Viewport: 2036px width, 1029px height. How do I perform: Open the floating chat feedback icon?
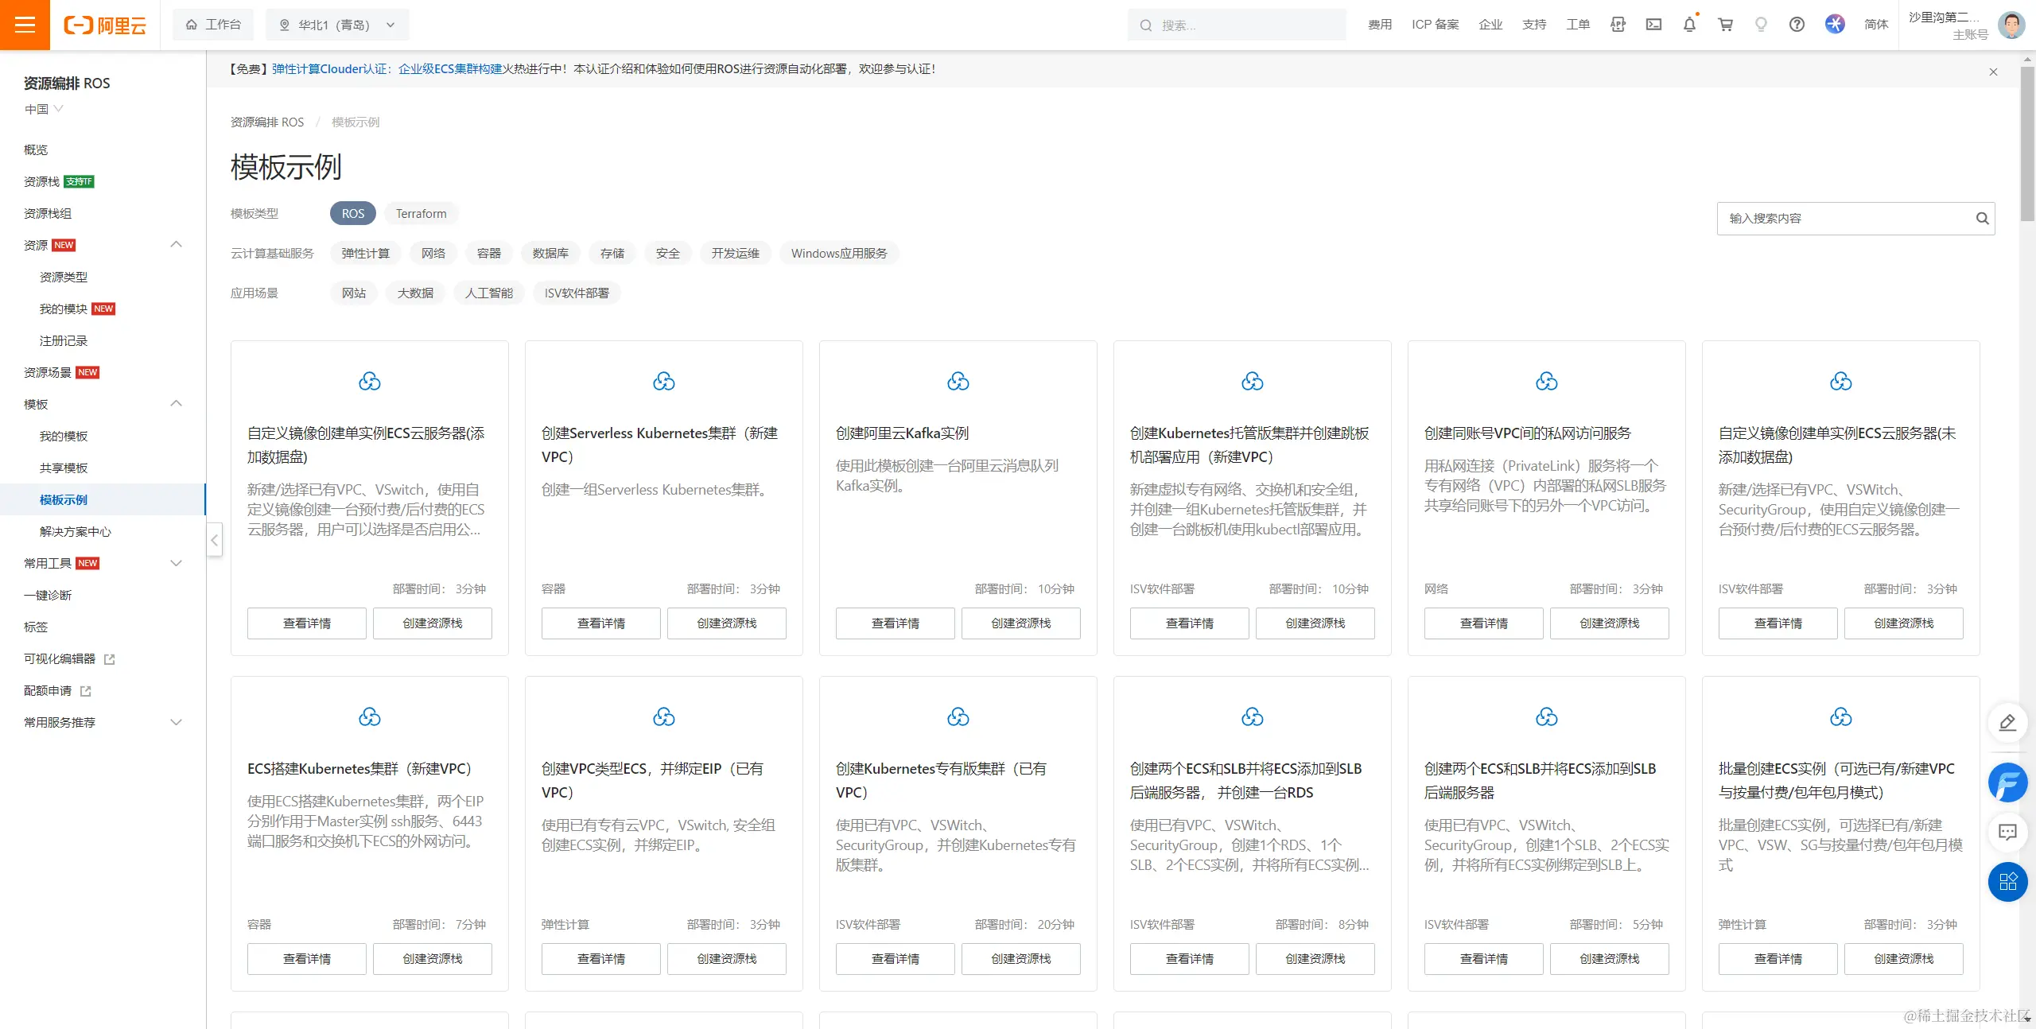pos(2007,833)
